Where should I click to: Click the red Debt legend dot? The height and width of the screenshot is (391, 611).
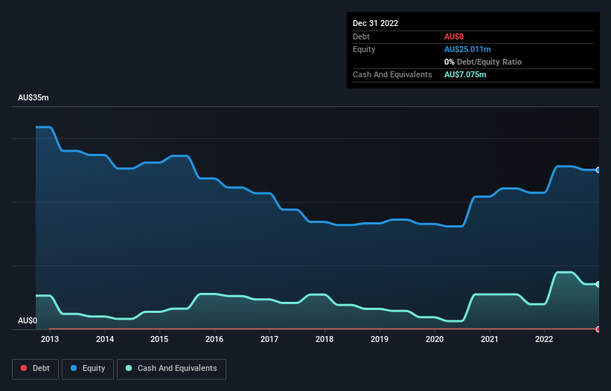point(24,368)
